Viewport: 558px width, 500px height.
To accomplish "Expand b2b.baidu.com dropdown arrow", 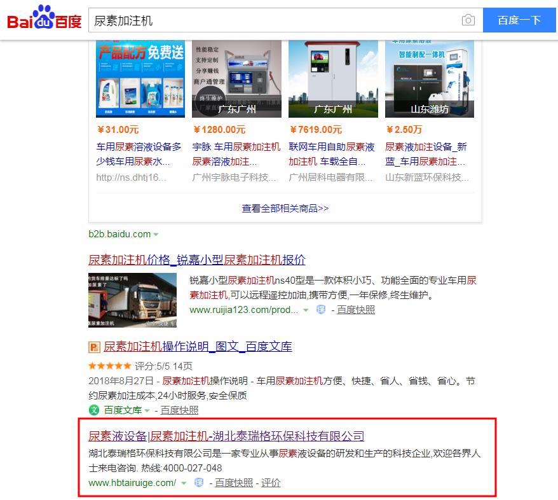I will (156, 234).
